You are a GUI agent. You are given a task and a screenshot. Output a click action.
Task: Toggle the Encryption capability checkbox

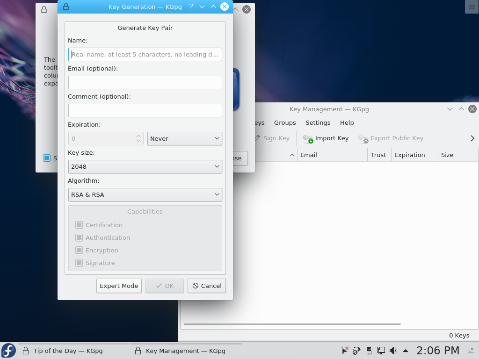click(79, 251)
